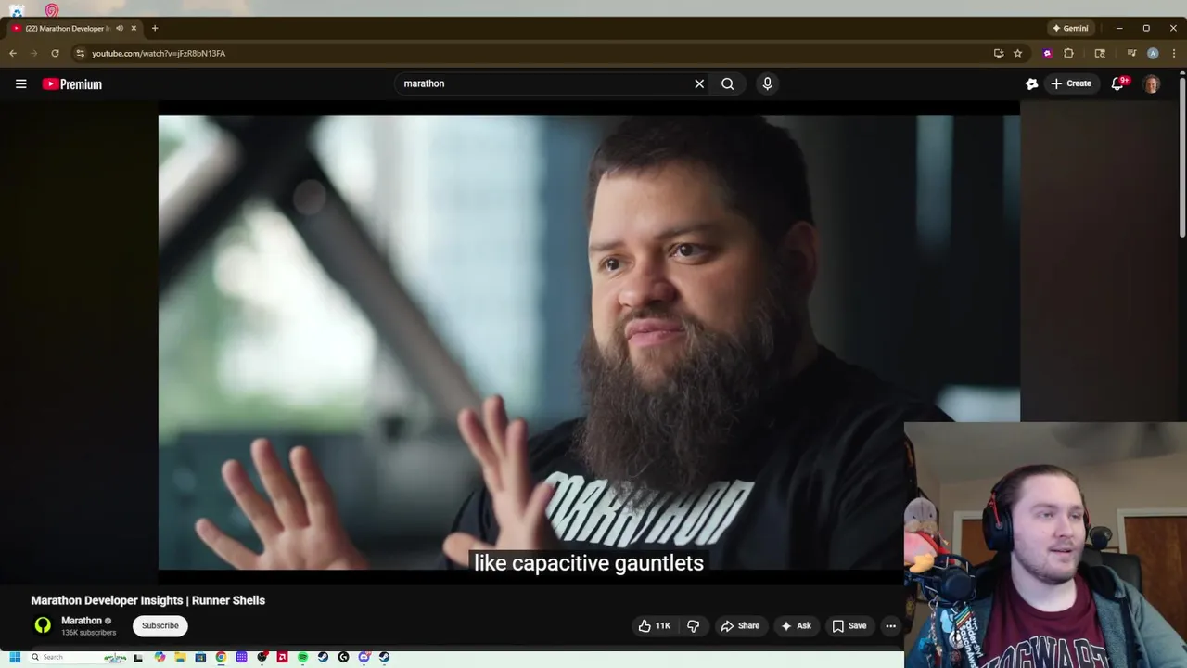Open Chrome from the taskbar
The width and height of the screenshot is (1187, 668).
pos(221,658)
